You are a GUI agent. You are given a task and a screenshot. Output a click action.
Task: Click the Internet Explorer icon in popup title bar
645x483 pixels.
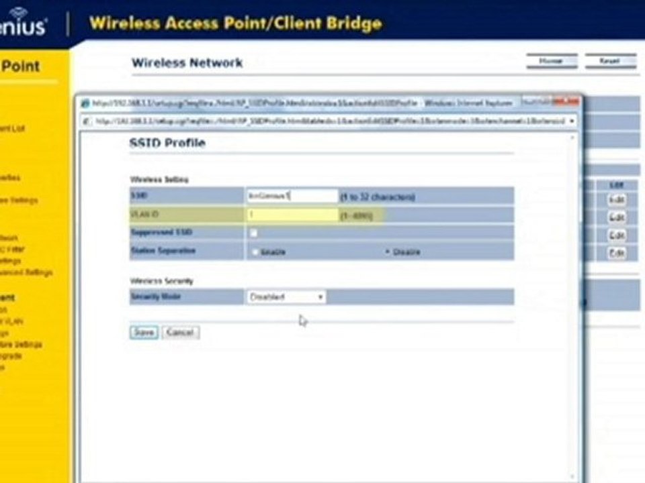[x=85, y=103]
